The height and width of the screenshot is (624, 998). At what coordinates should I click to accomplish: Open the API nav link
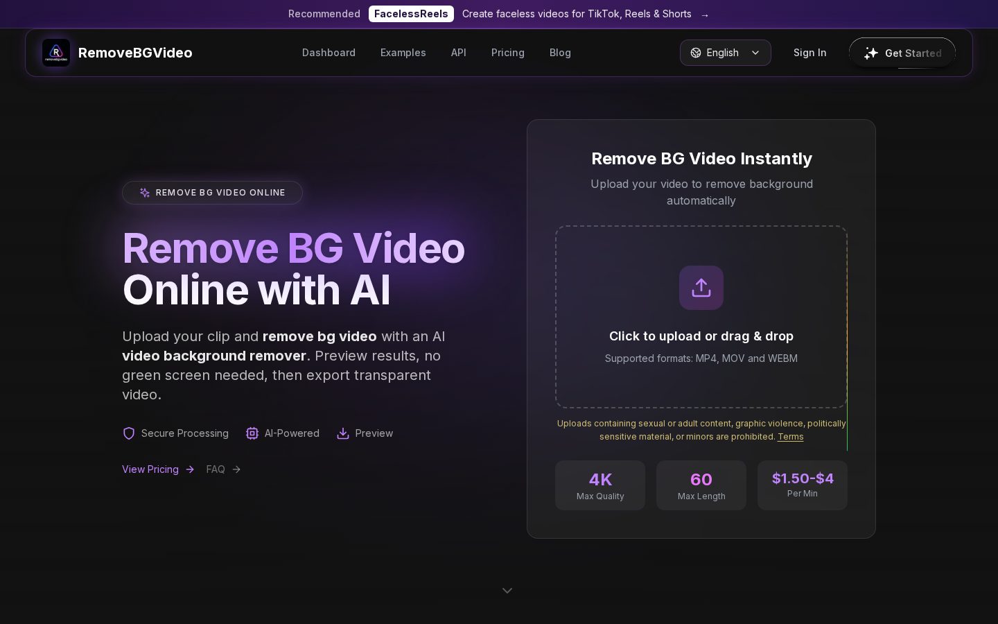coord(459,53)
